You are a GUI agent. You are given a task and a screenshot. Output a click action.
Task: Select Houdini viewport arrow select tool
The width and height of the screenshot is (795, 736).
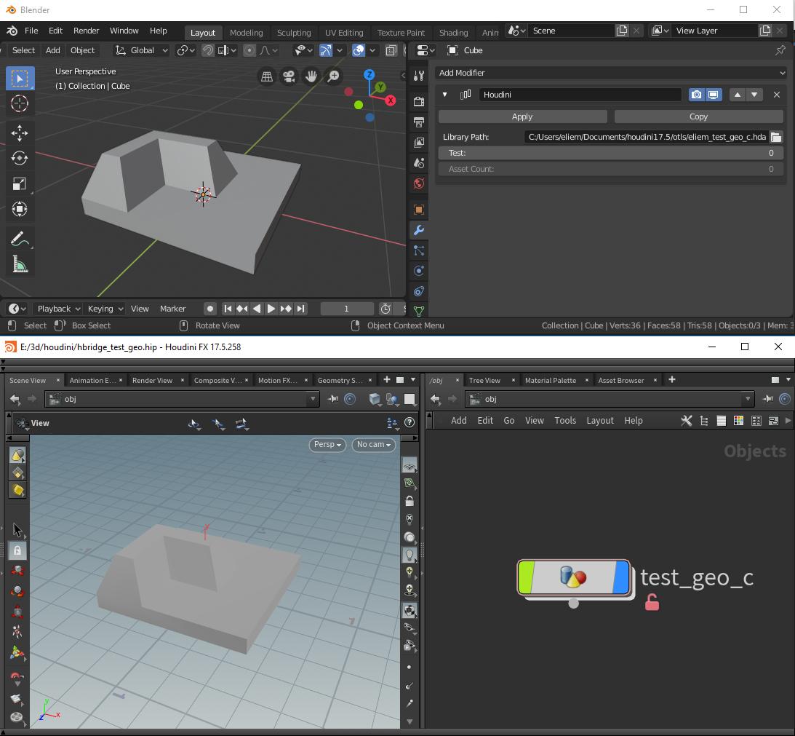17,531
